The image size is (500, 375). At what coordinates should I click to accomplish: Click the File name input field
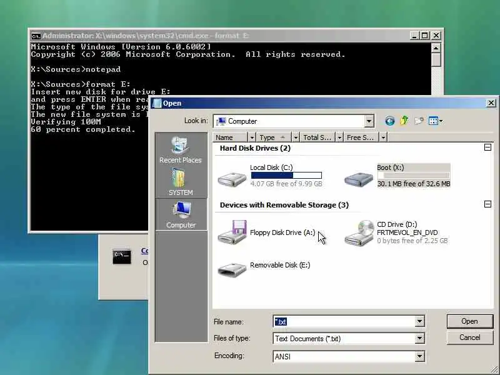click(x=344, y=321)
